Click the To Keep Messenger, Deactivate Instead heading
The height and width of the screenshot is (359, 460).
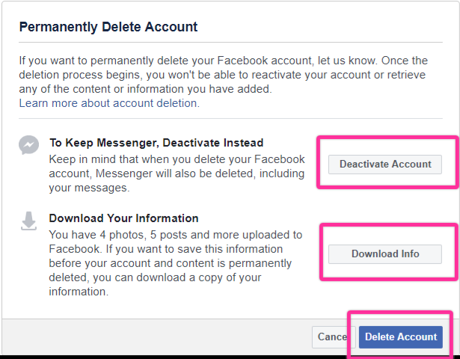point(156,142)
